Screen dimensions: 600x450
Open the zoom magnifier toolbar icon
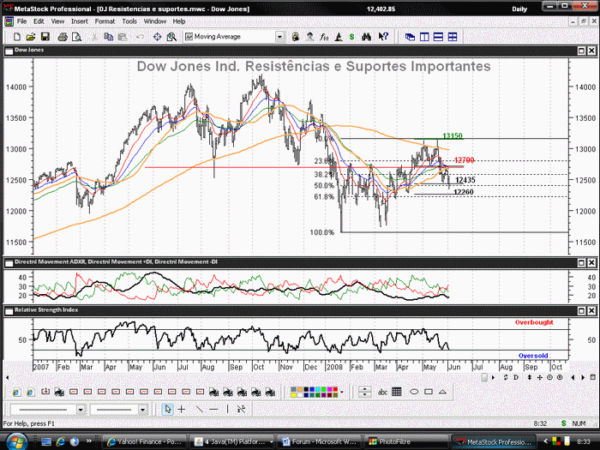click(171, 37)
